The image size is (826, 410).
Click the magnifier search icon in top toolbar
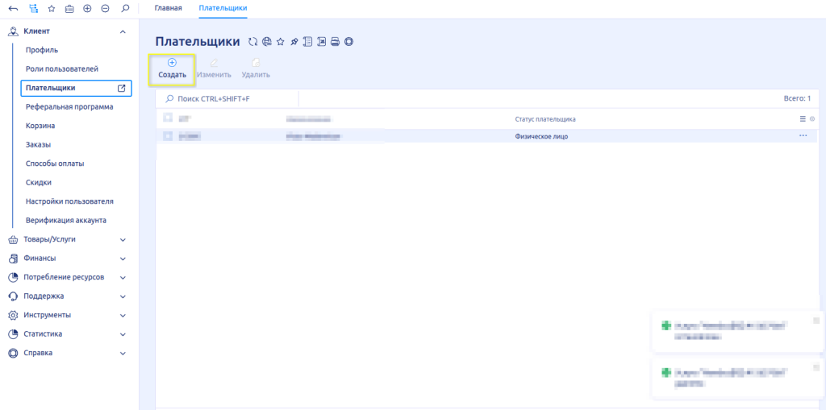pyautogui.click(x=124, y=8)
